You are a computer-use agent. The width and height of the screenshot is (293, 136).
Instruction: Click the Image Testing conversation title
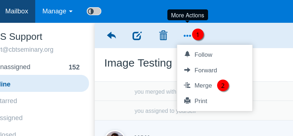click(x=138, y=63)
